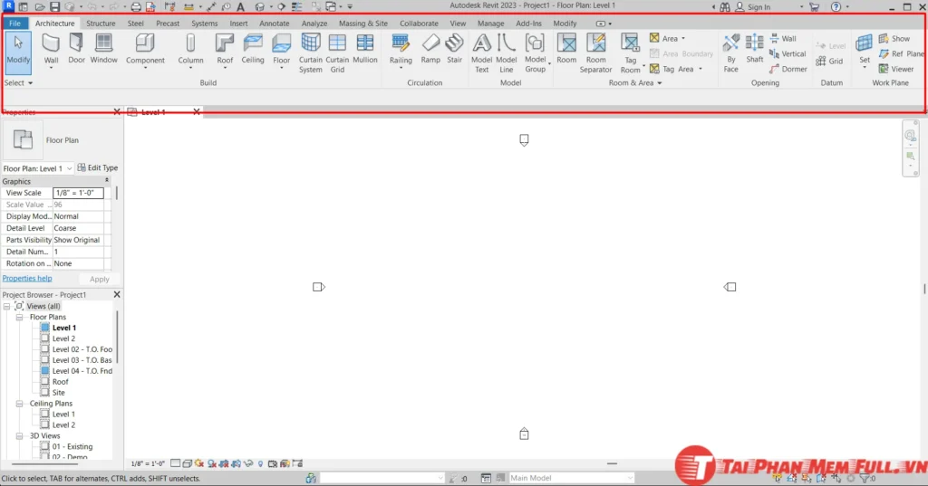Switch to the Annotate ribbon tab

[274, 23]
